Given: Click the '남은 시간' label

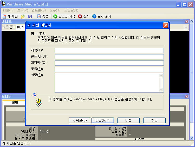Looking at the screenshot, I should point(119,131).
